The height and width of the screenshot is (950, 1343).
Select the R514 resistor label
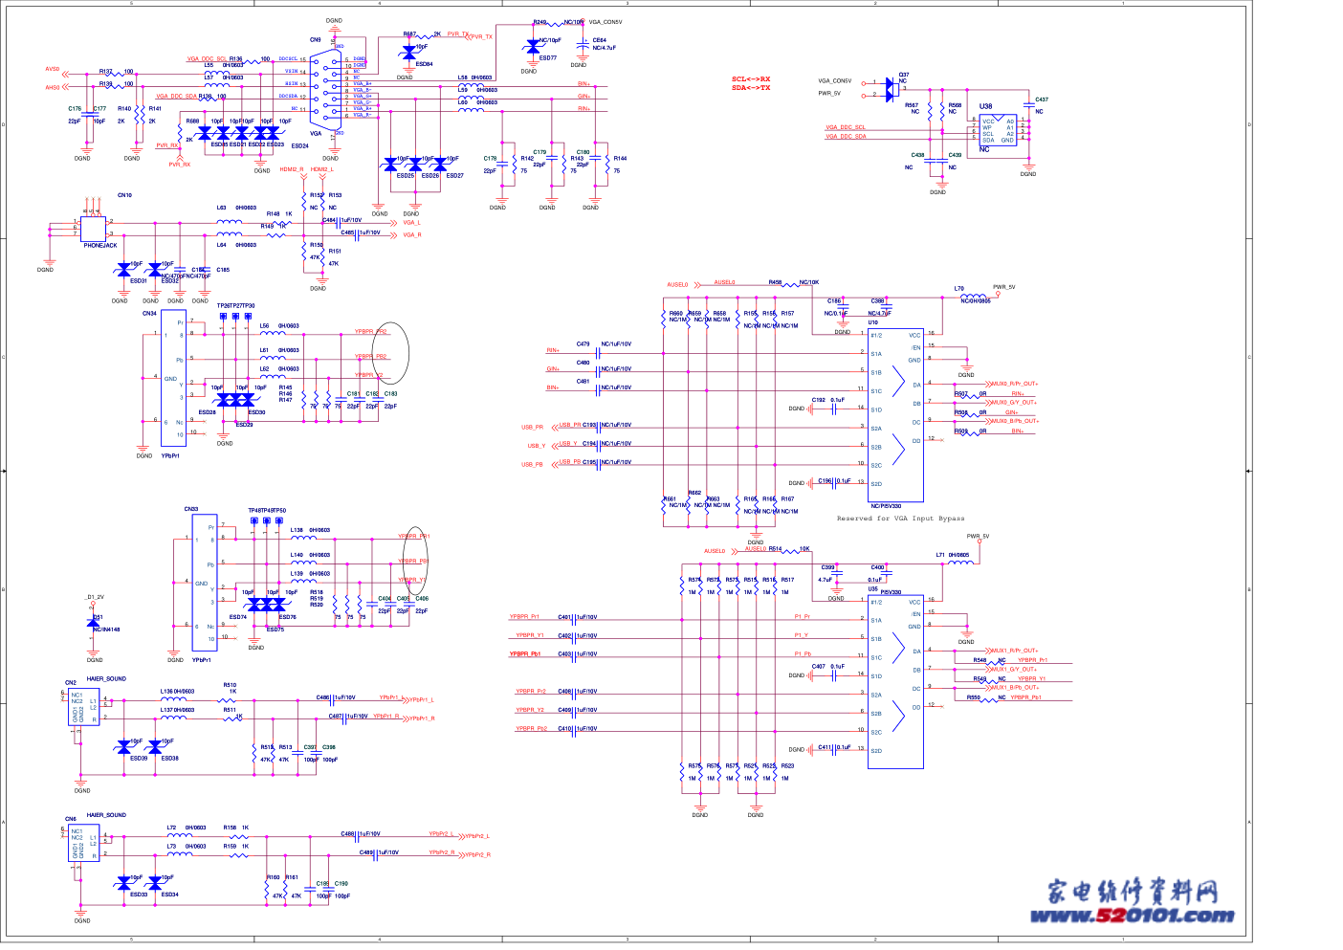click(x=775, y=549)
